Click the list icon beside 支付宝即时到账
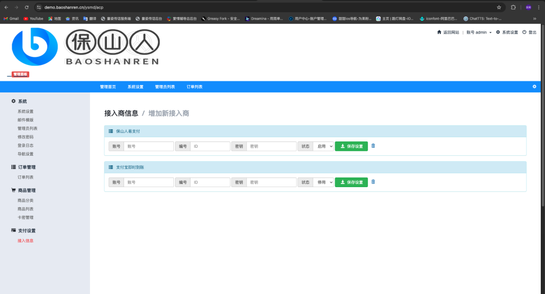Screen dimensions: 545x294 coord(111,167)
